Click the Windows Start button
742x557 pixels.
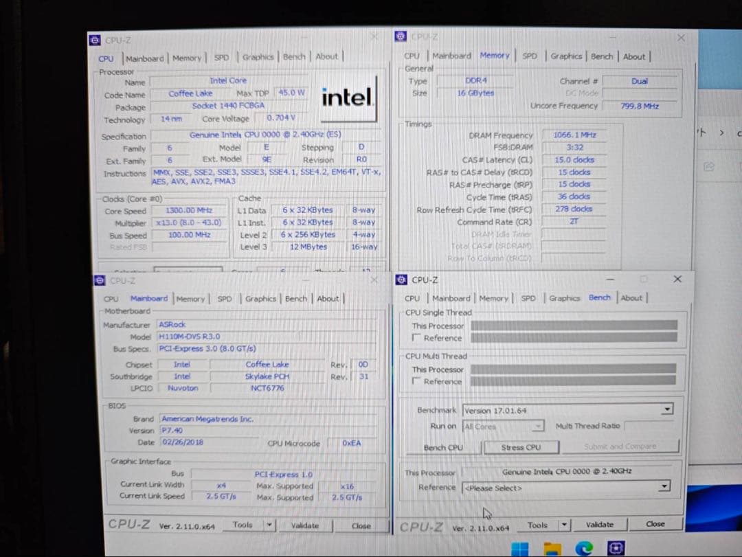click(519, 547)
